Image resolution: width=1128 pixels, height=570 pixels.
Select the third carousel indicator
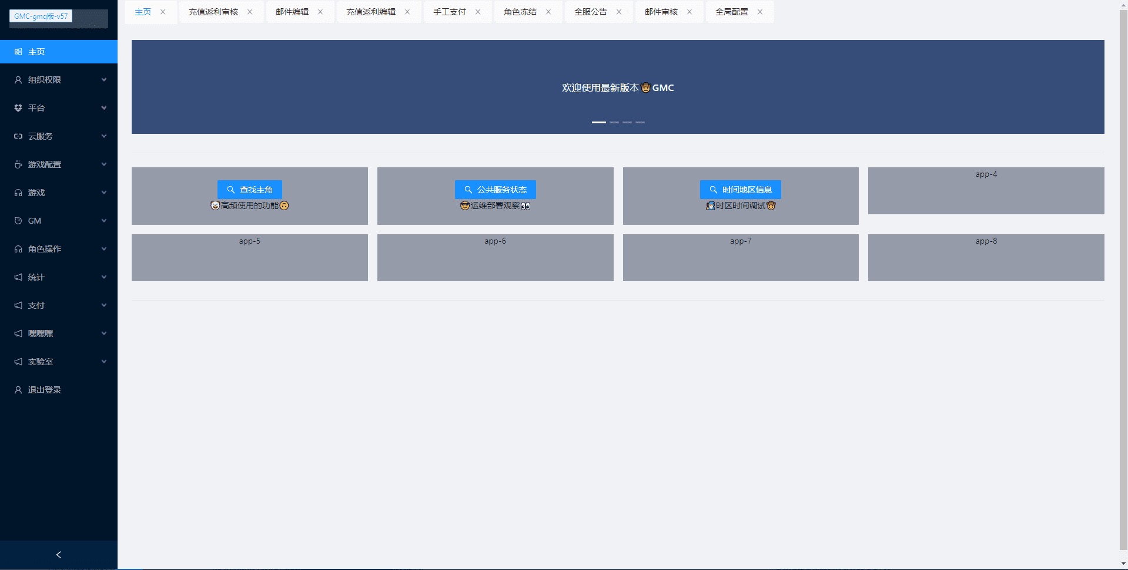pos(627,122)
